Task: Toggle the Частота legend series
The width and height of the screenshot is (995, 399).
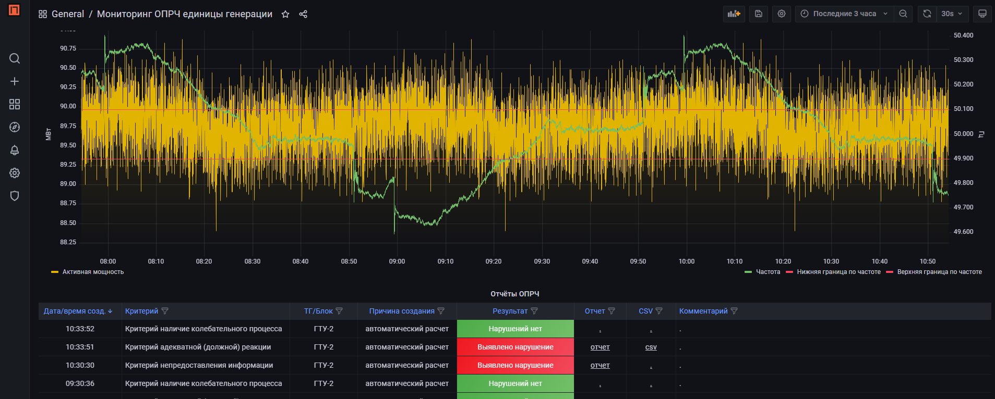Action: click(x=768, y=272)
